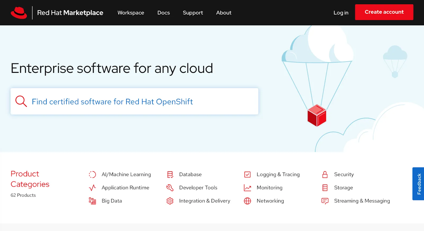Click the Networking globe icon
This screenshot has height=231, width=424.
pos(247,201)
